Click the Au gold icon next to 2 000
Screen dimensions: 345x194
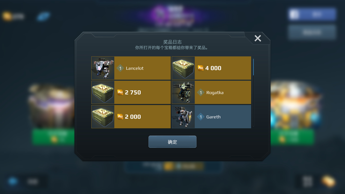tap(120, 117)
